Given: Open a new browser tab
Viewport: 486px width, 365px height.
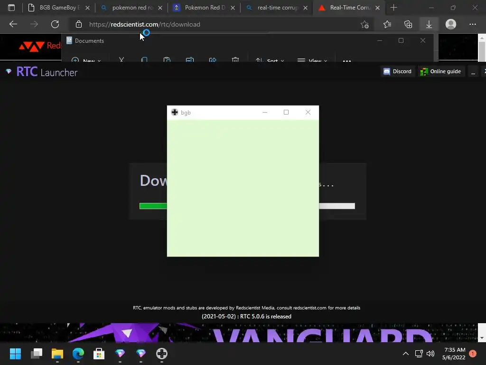Looking at the screenshot, I should coord(393,8).
